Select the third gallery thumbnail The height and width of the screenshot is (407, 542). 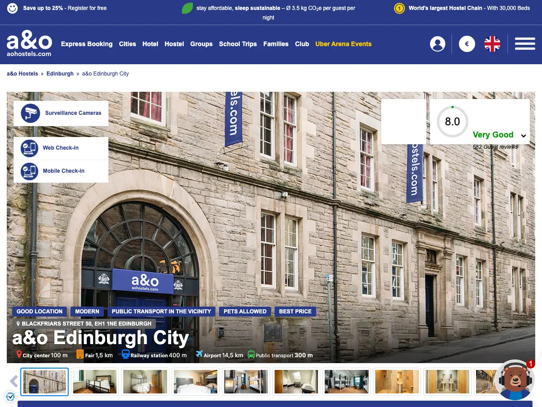[145, 382]
